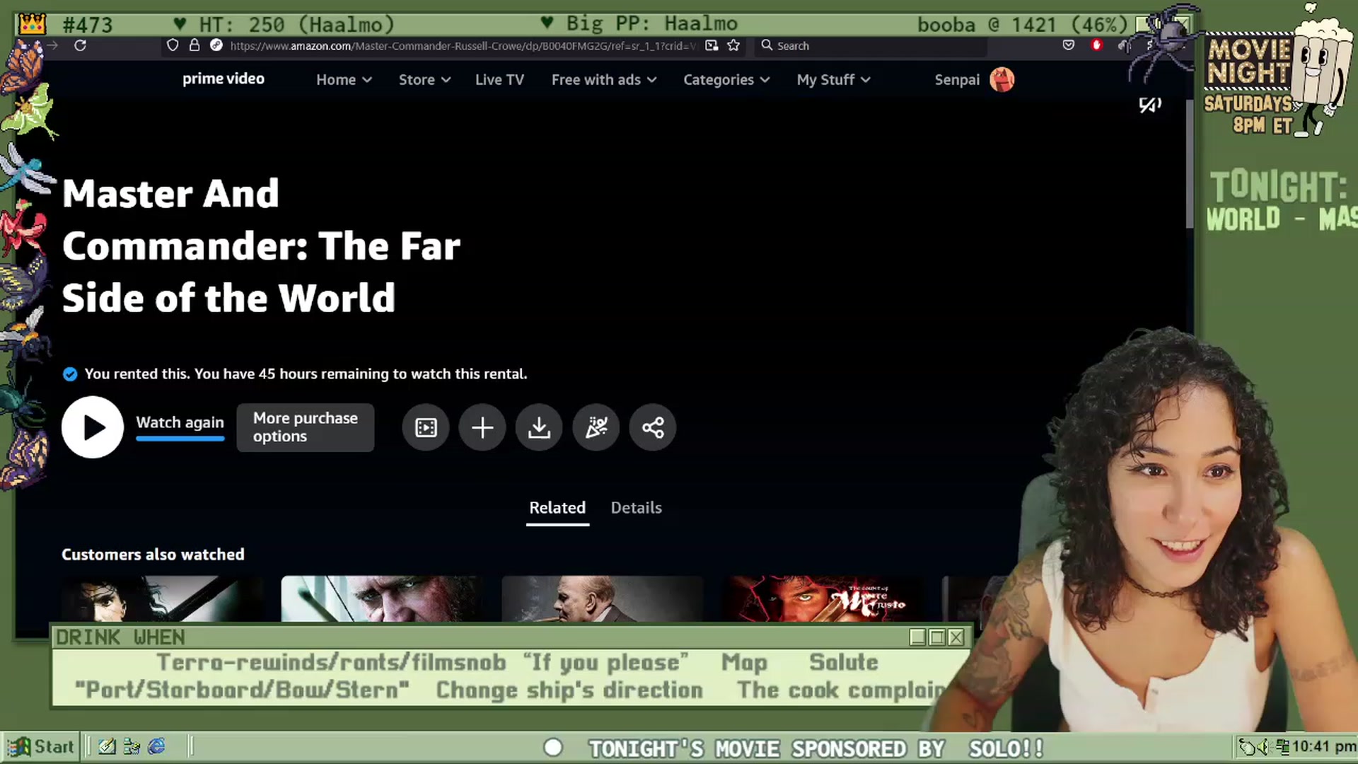Click the page's vertical scrollbar thumb
This screenshot has width=1358, height=764.
tap(1190, 164)
